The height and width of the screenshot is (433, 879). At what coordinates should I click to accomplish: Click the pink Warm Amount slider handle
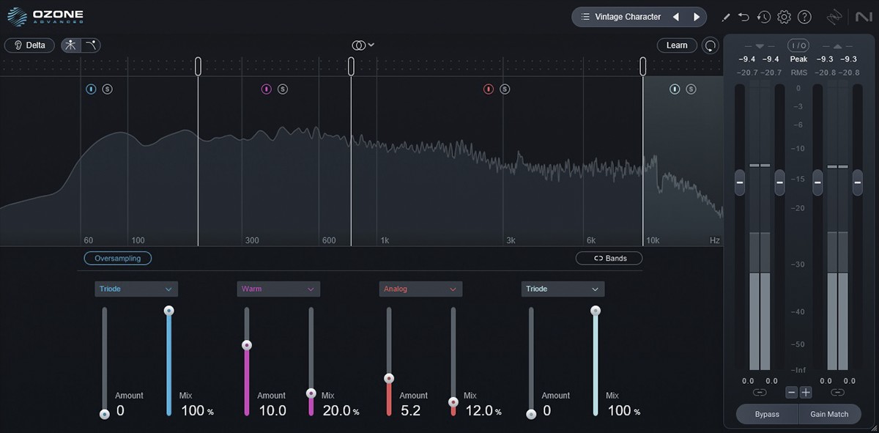(247, 345)
